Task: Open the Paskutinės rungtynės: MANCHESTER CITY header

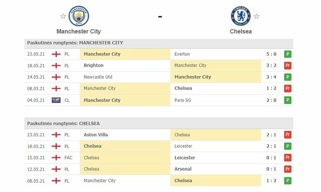Action: pyautogui.click(x=159, y=43)
